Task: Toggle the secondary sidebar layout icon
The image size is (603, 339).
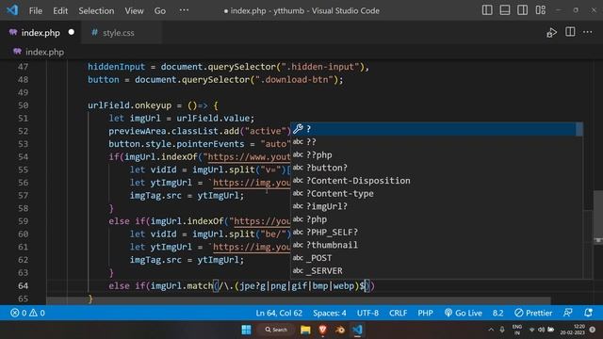Action: click(522, 10)
